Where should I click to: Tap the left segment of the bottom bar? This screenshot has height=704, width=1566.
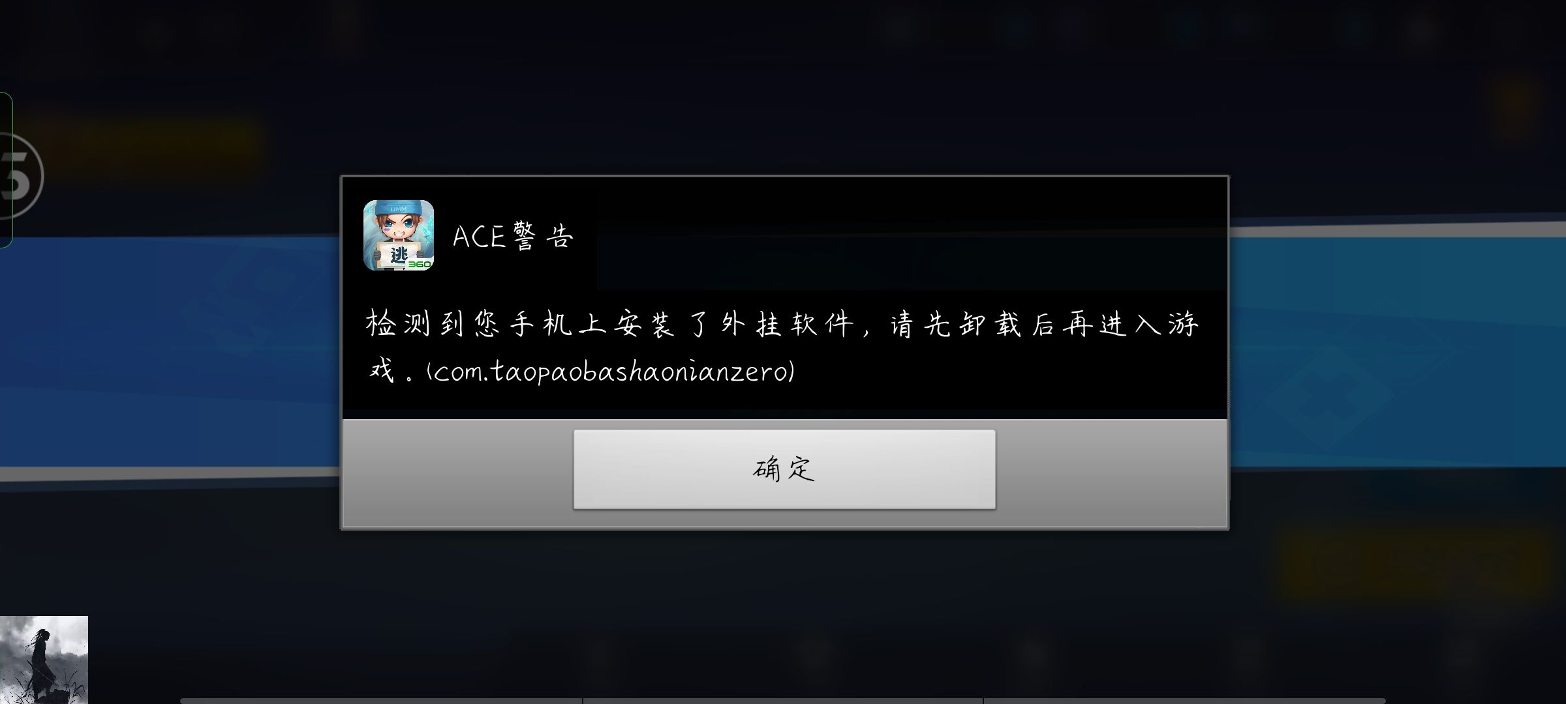(381, 701)
